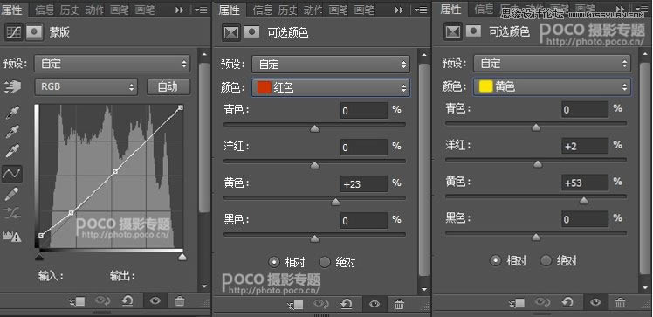Open the 红色 colors dropdown

tap(331, 88)
